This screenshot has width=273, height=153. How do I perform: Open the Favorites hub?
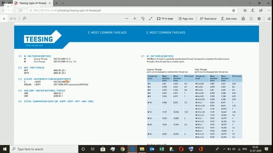pyautogui.click(x=245, y=10)
